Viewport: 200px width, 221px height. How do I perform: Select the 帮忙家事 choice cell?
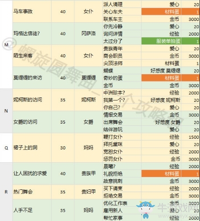[122, 218]
